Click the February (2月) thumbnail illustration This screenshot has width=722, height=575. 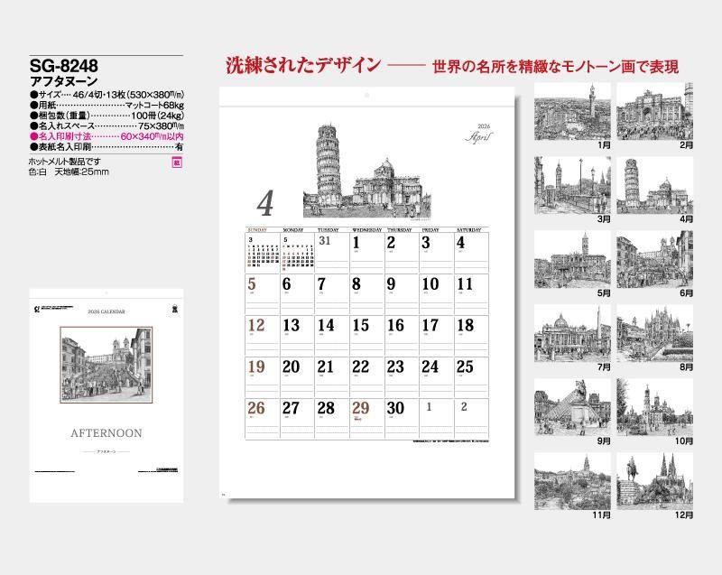pyautogui.click(x=654, y=111)
